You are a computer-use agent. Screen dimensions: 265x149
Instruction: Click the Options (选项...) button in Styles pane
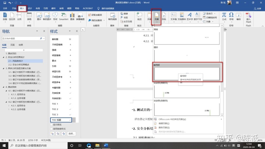pyautogui.click(x=71, y=134)
